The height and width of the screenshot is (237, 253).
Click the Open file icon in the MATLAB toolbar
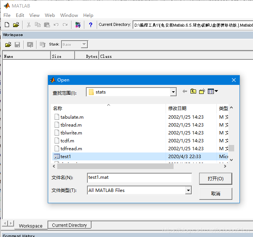(16, 25)
